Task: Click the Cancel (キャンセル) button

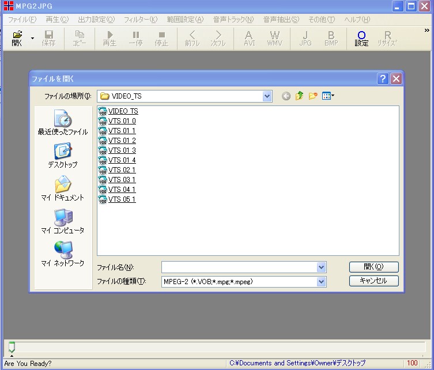Action: coord(373,281)
